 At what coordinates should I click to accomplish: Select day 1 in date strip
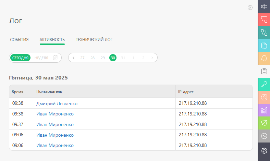(x=133, y=58)
